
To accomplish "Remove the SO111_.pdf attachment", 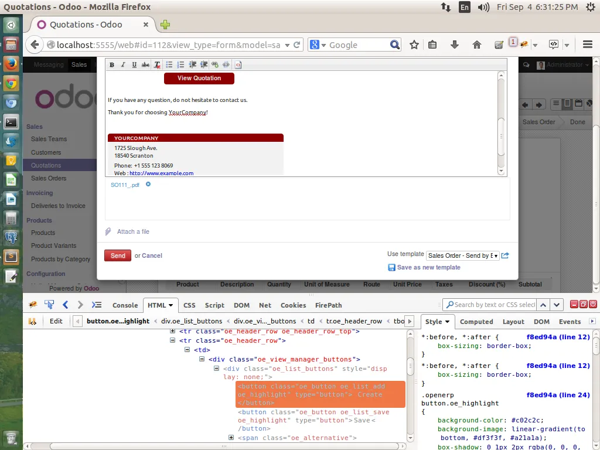I will [x=148, y=184].
